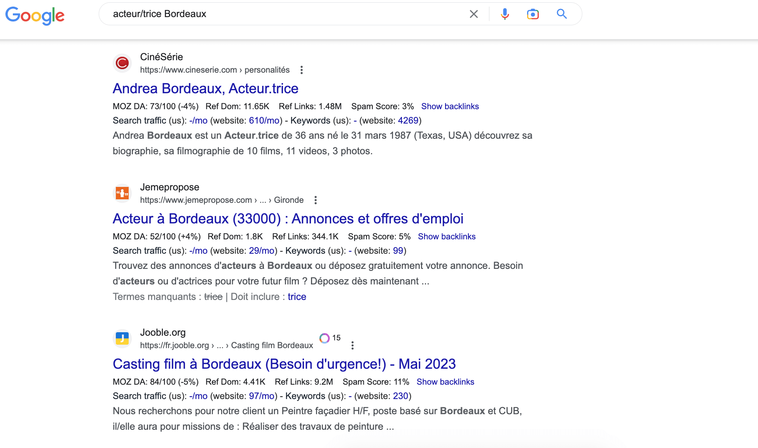
Task: Open Andrea Bordeaux, Acteur.trice result
Action: tap(205, 89)
